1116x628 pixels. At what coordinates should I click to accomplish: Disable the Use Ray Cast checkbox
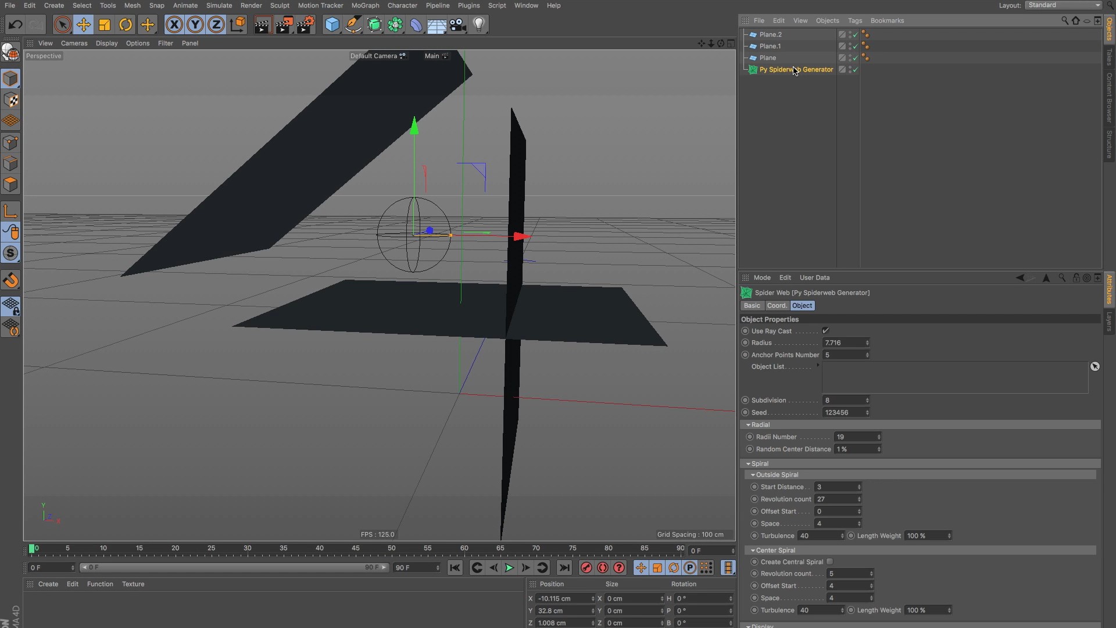click(x=825, y=331)
